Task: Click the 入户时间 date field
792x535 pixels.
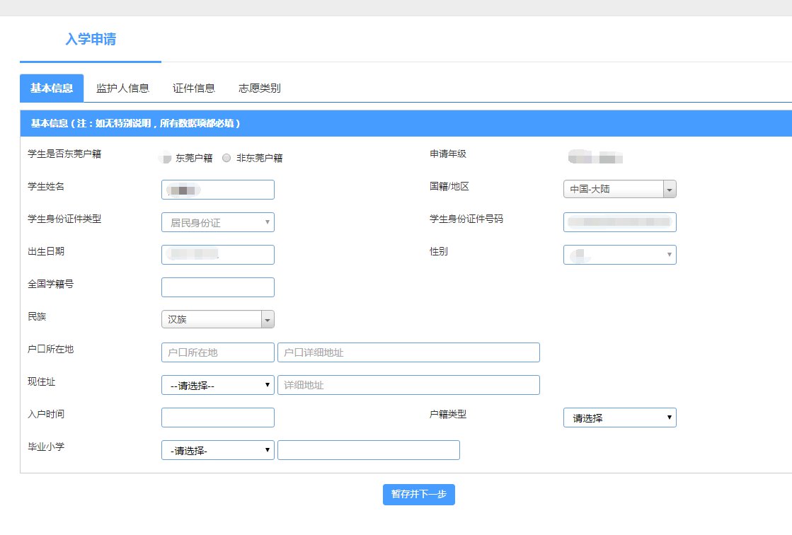Action: [x=217, y=418]
